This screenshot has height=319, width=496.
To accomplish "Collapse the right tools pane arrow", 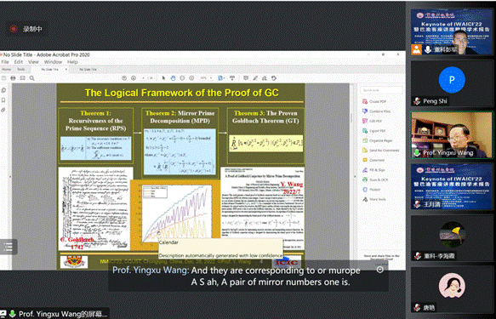I will (x=355, y=176).
